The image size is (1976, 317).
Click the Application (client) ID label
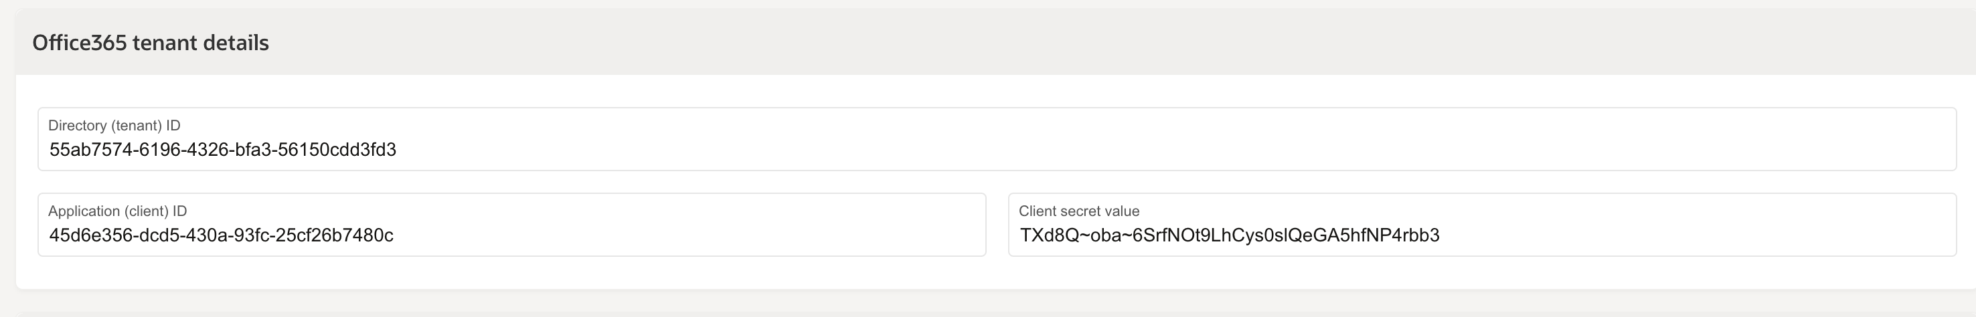(117, 211)
